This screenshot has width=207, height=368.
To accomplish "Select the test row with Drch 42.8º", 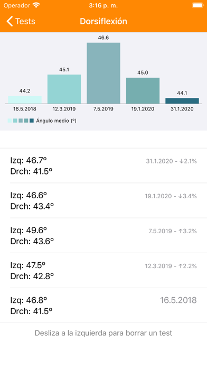I will (x=103, y=271).
